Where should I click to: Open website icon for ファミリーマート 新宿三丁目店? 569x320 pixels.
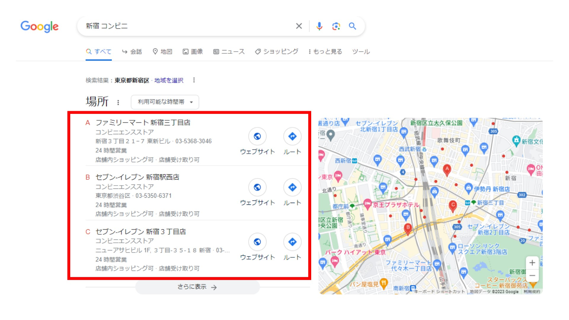[x=257, y=136]
